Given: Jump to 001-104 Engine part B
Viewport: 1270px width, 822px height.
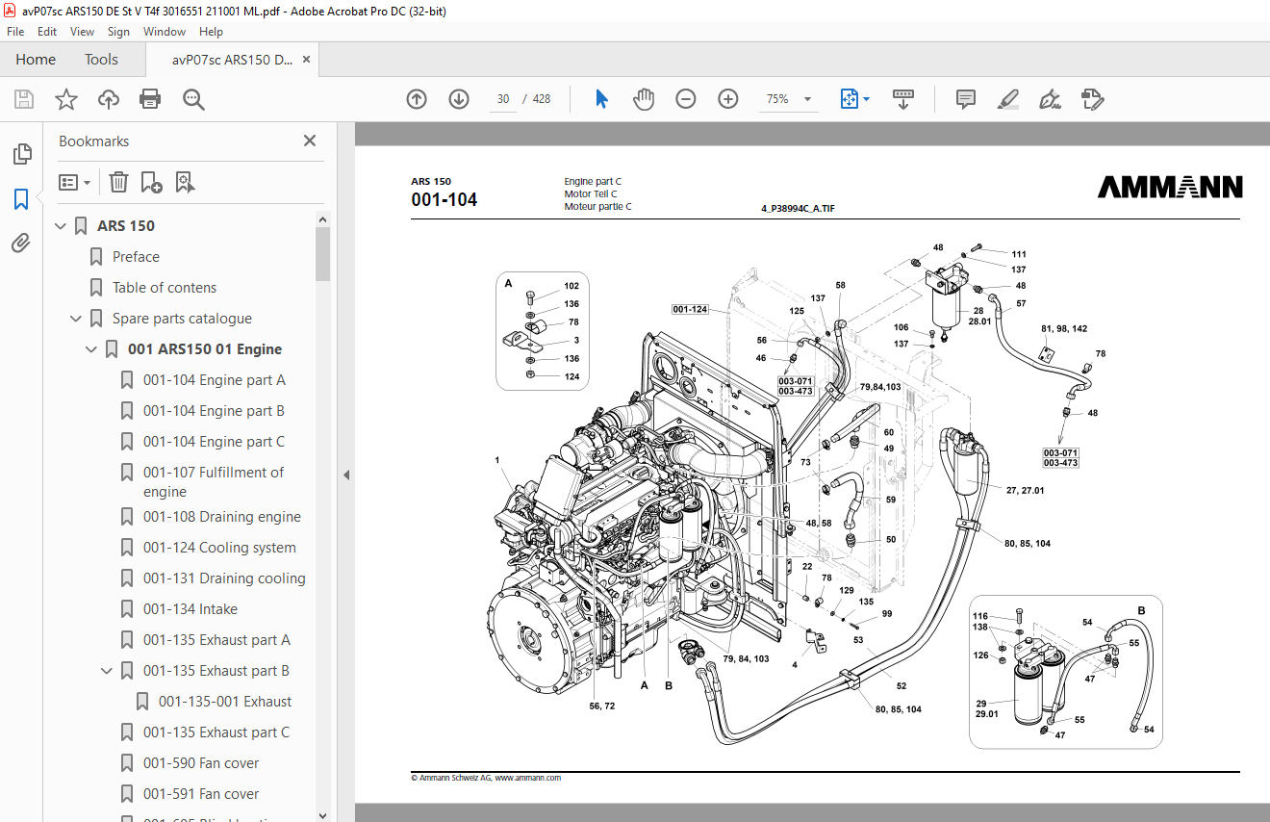Looking at the screenshot, I should [x=214, y=411].
